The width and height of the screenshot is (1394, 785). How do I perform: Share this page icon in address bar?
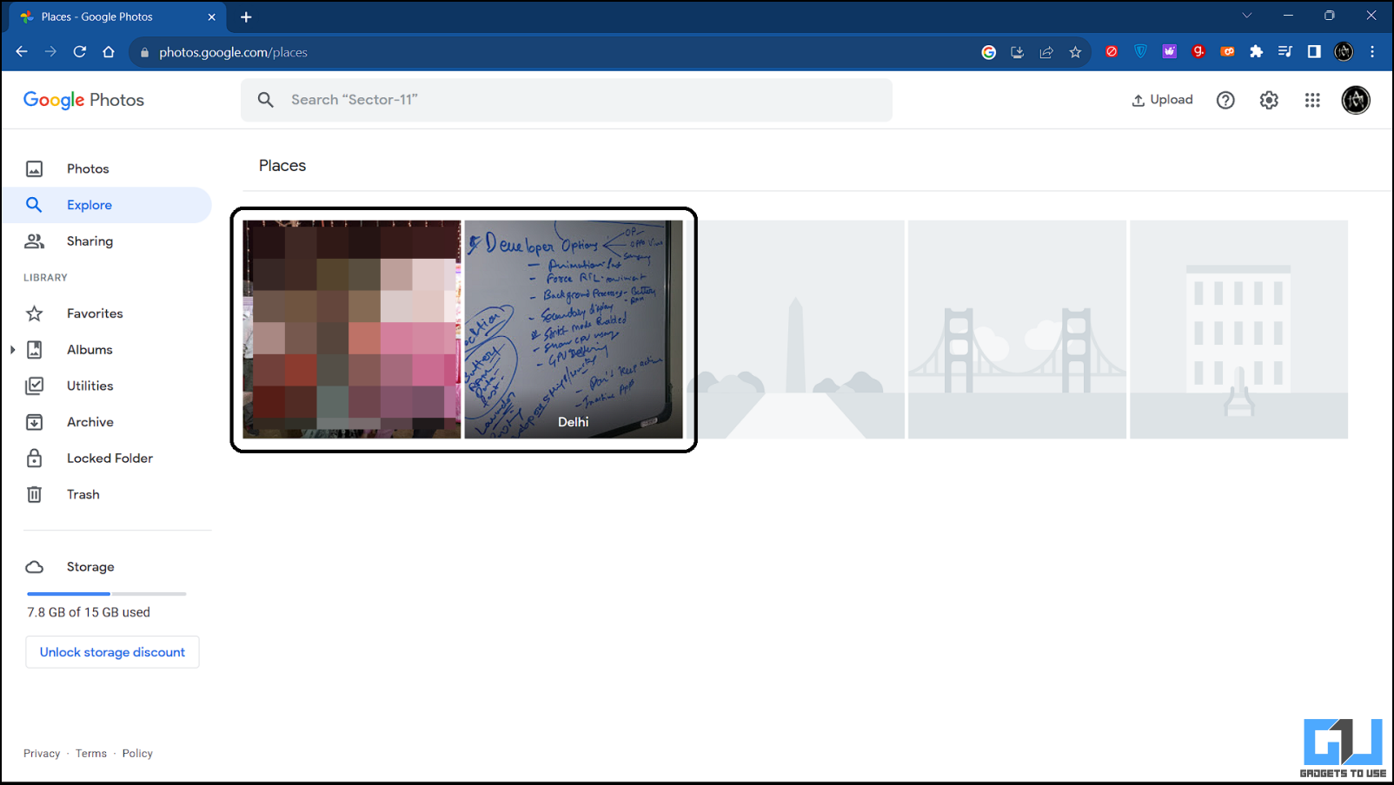[1046, 52]
